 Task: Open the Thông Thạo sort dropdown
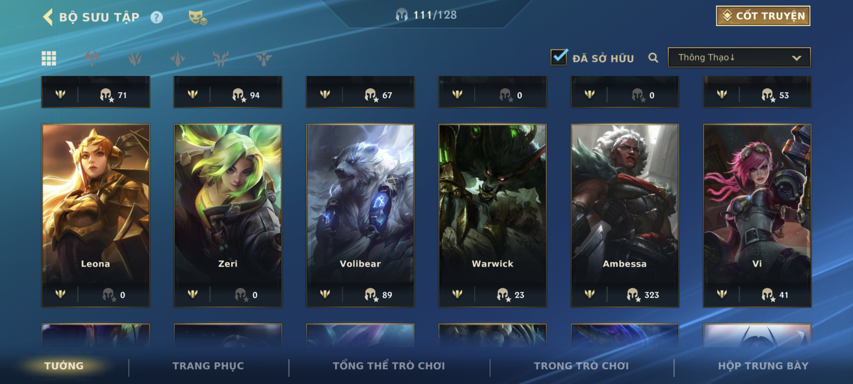(739, 57)
